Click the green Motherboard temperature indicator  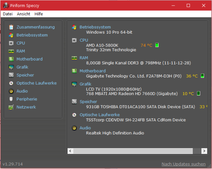click(202, 76)
